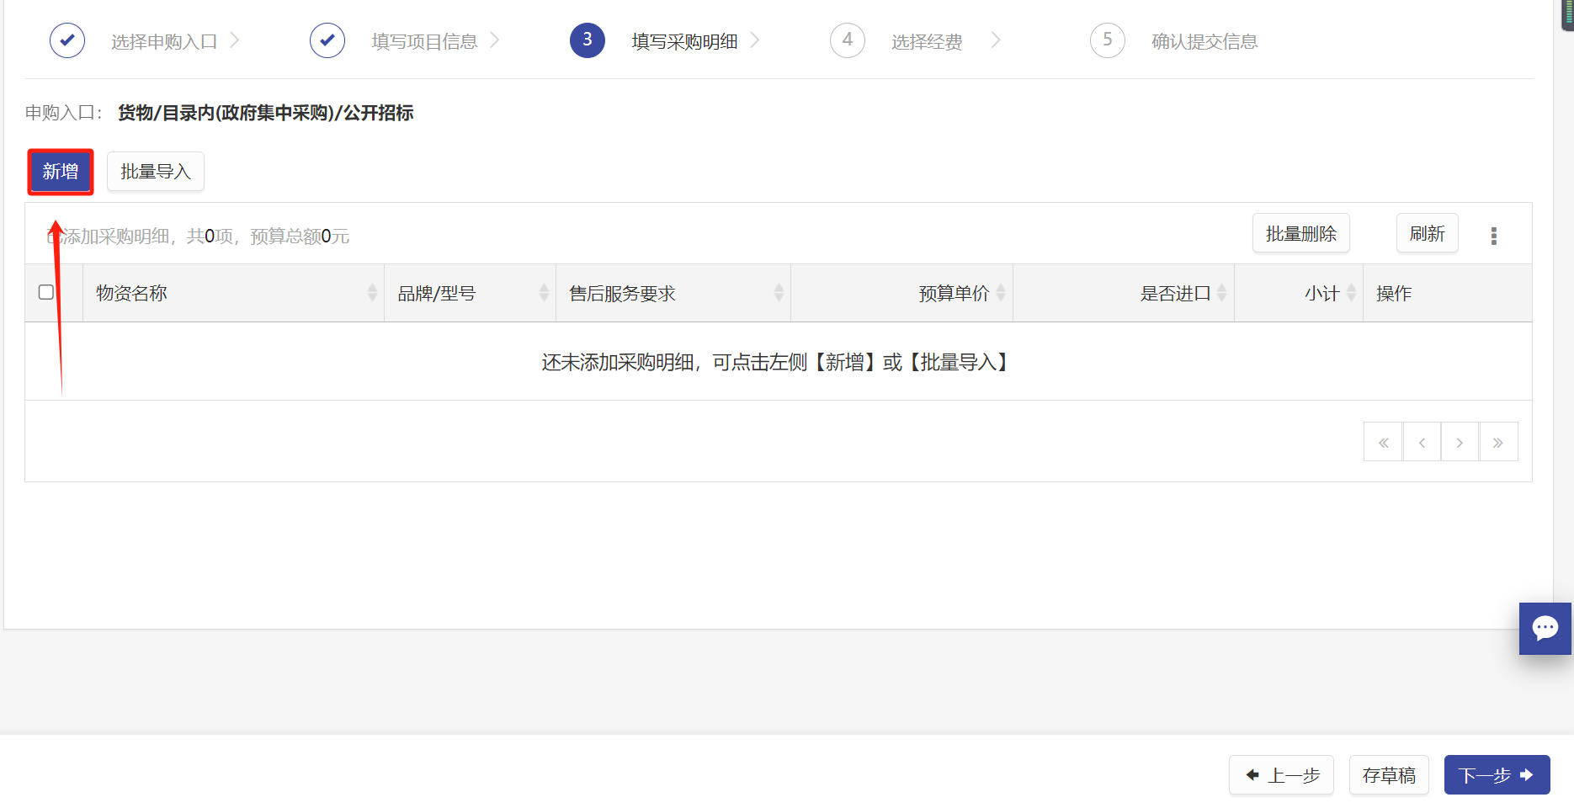The height and width of the screenshot is (808, 1574).
Task: Jump to the last page of results
Action: (1498, 442)
